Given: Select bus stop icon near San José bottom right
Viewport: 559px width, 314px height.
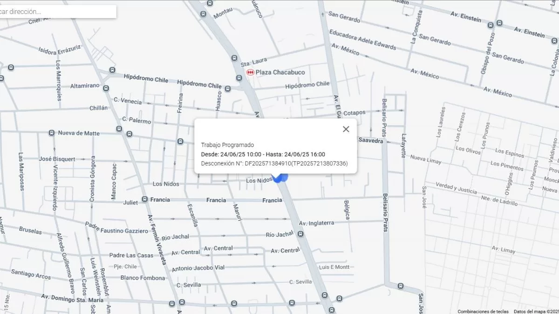Looking at the screenshot, I should (x=401, y=286).
